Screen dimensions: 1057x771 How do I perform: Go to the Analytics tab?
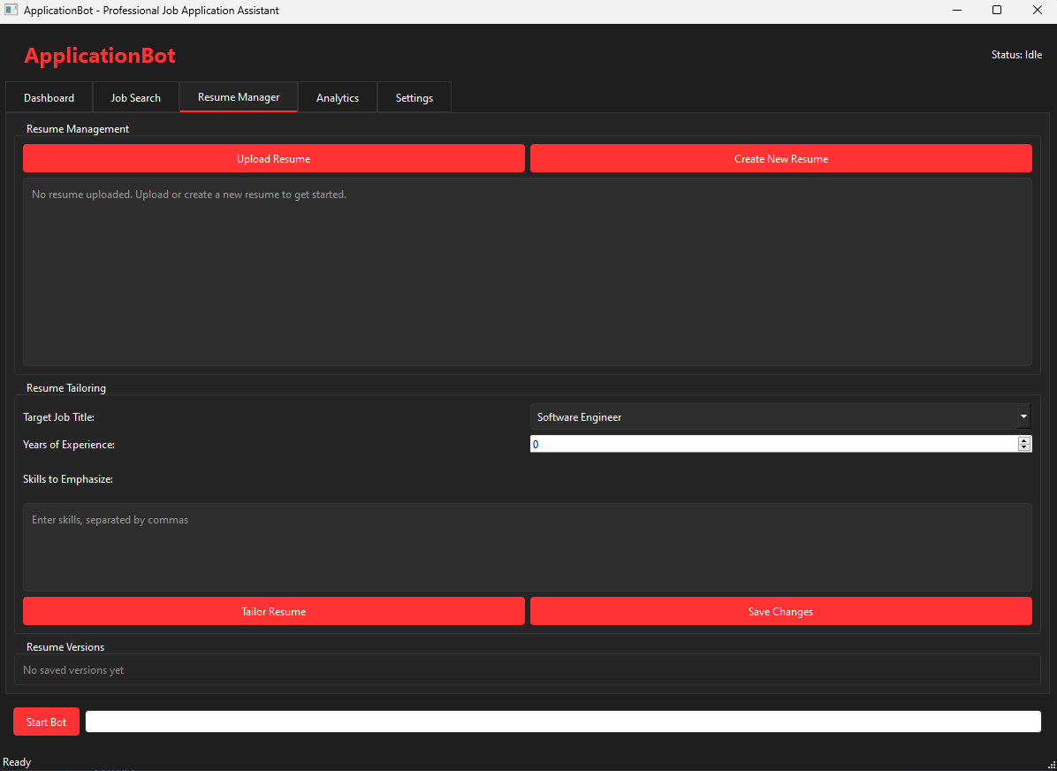coord(338,98)
